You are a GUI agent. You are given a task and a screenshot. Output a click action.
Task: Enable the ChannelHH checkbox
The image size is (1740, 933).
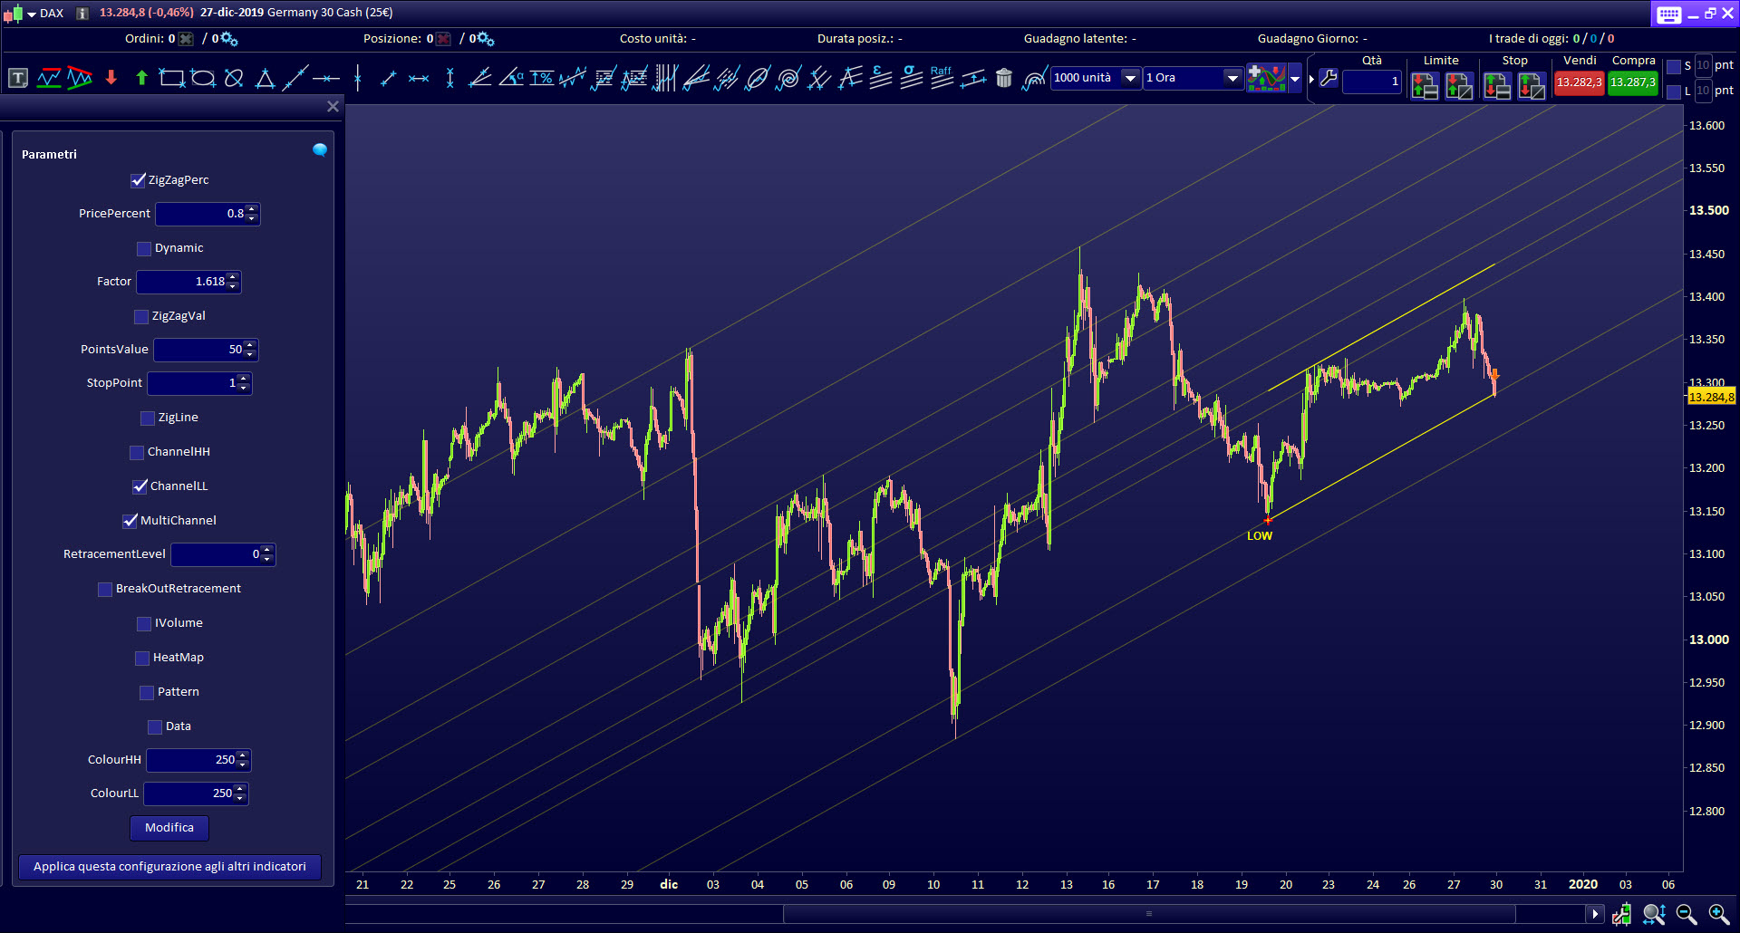pos(137,452)
